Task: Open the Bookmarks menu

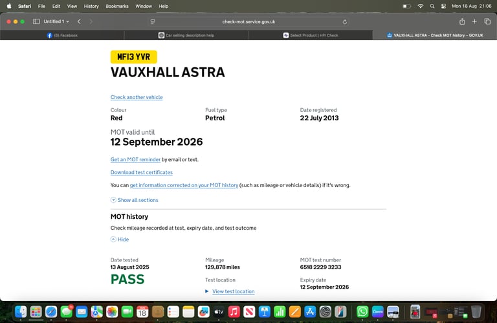Action: click(x=117, y=6)
